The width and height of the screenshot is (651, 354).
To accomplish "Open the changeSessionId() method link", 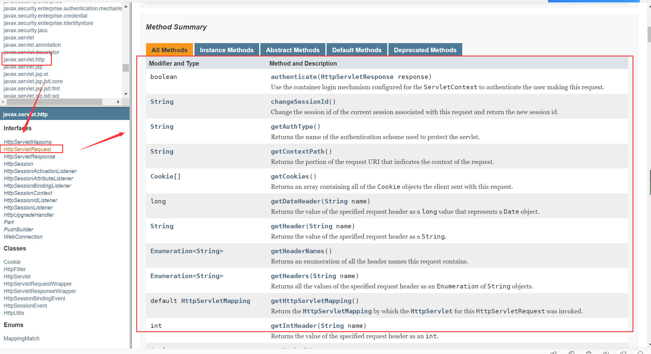I will point(300,102).
